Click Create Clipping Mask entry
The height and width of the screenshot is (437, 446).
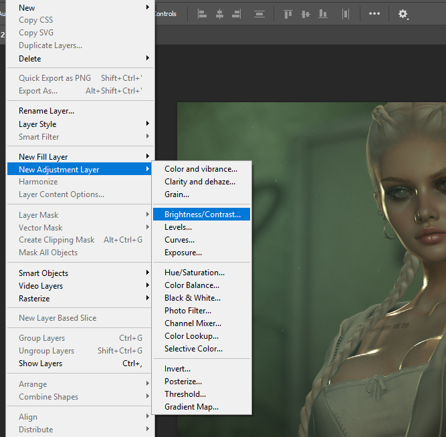coord(80,240)
